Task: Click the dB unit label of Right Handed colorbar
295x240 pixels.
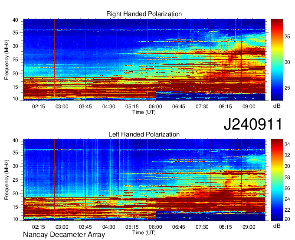Action: click(x=277, y=106)
